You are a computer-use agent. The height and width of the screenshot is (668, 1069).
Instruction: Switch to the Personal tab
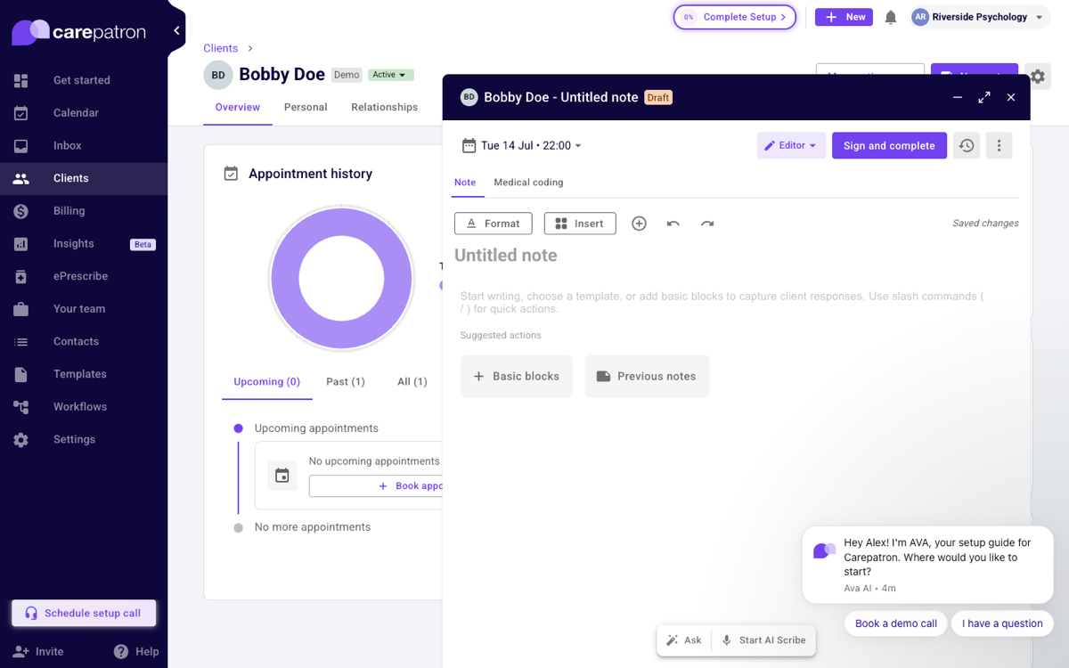pos(306,107)
